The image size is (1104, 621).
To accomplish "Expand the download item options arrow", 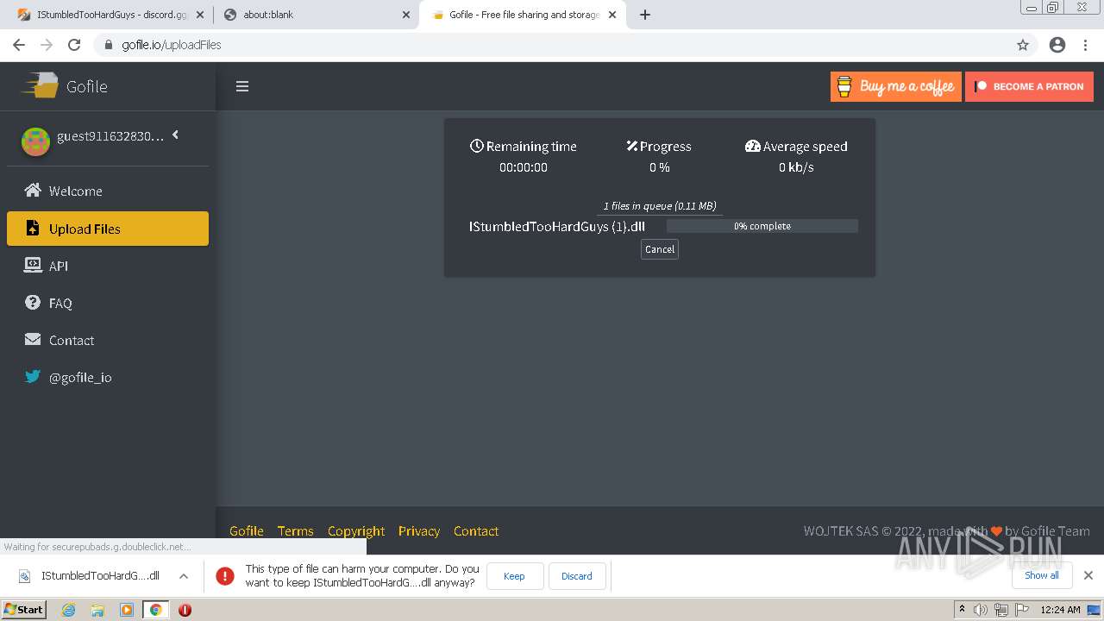I will (x=184, y=576).
